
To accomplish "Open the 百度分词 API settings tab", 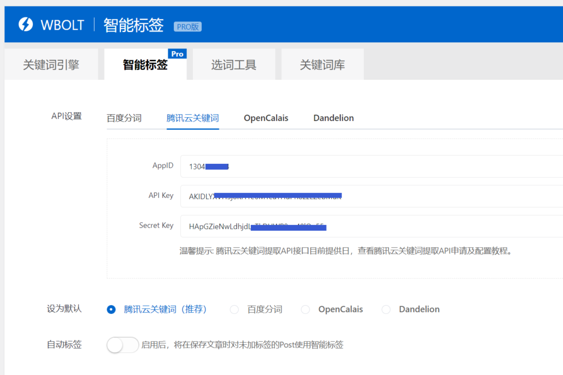I will pos(124,118).
